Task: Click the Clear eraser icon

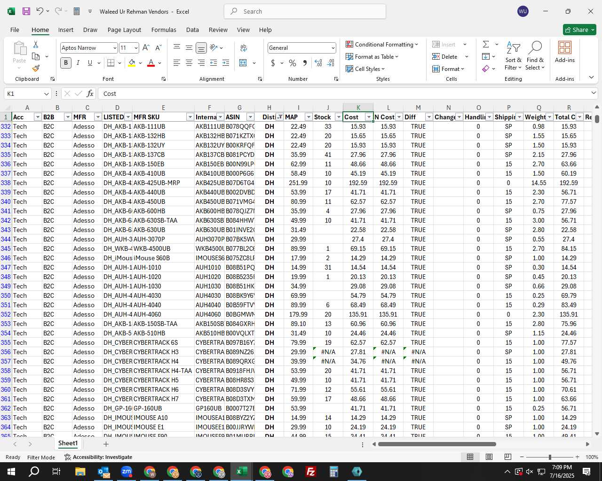Action: pos(486,69)
